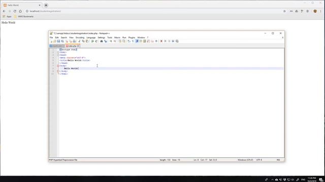Reload the page in Chrome

tap(15, 11)
